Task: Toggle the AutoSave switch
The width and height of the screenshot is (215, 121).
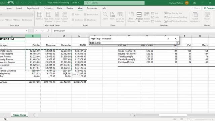Action: coord(10,3)
